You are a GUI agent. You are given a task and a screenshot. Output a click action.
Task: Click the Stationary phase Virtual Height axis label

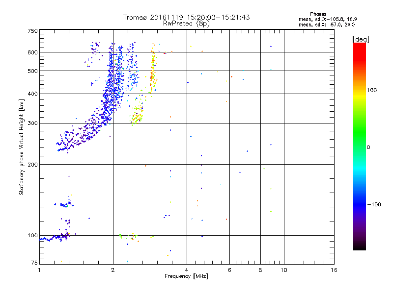[x=21, y=147]
